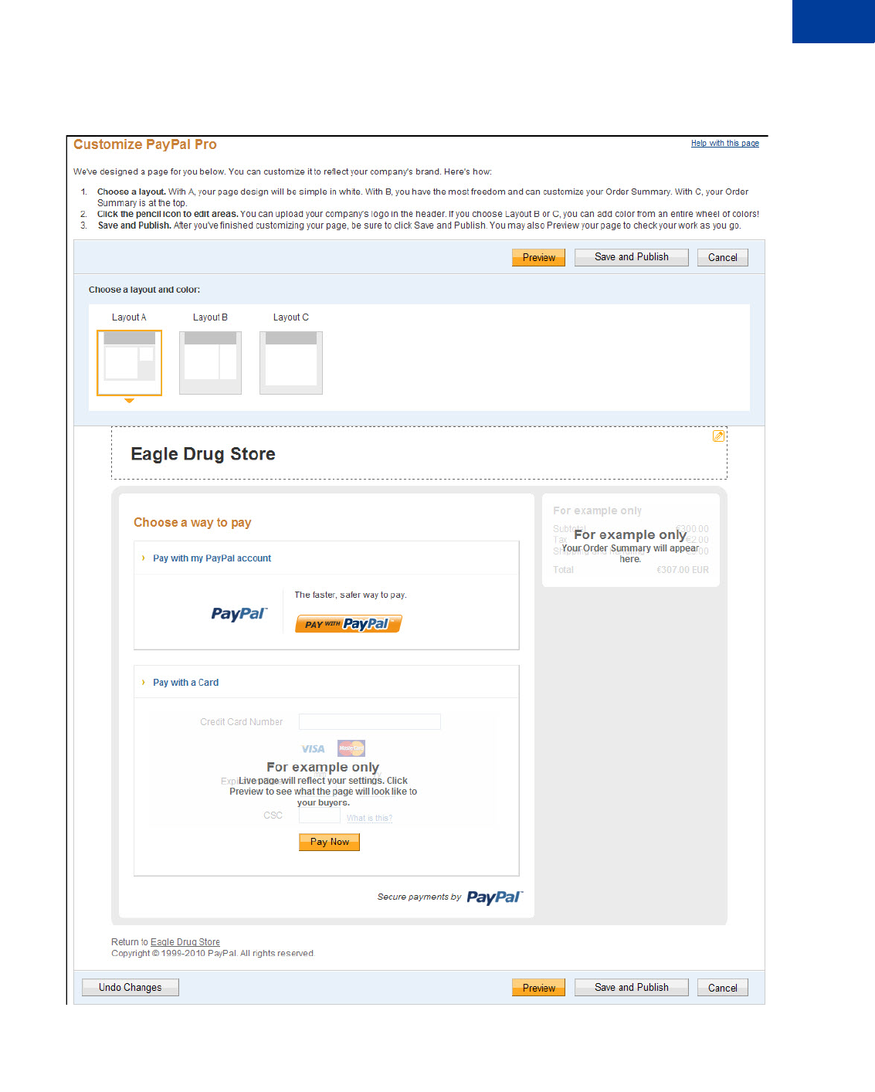The image size is (875, 1092).
Task: Select Layout A thumbnail
Action: click(129, 363)
